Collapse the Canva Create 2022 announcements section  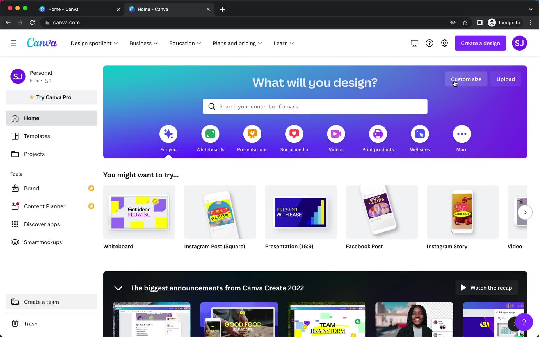[118, 288]
